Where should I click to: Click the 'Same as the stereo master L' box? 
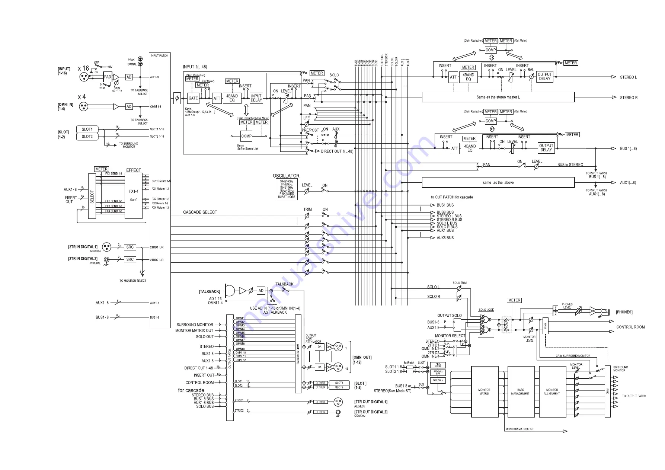pyautogui.click(x=498, y=97)
